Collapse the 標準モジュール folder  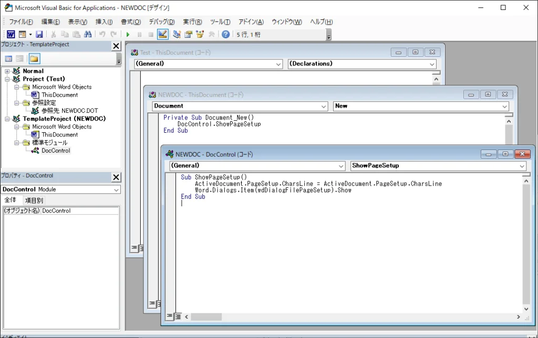16,143
